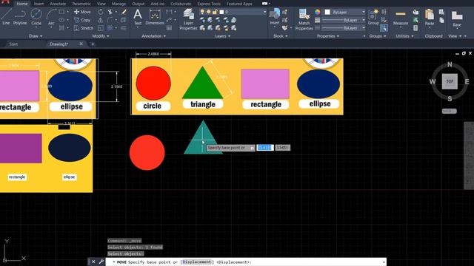Customize command line with wrench icon
The width and height of the screenshot is (474, 266).
[101, 262]
